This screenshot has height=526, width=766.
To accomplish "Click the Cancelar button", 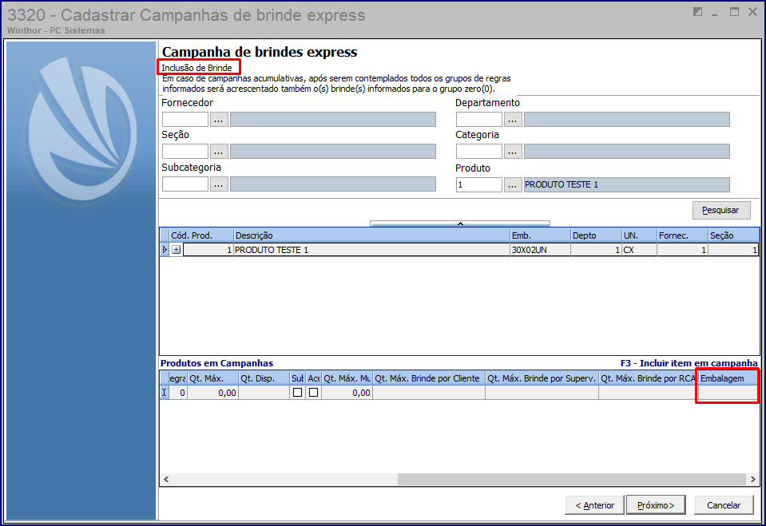I will [724, 505].
